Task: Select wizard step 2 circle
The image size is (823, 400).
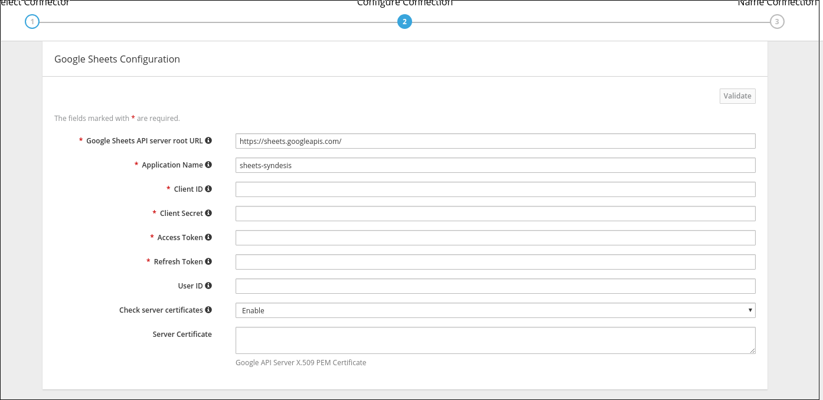Action: coord(404,22)
